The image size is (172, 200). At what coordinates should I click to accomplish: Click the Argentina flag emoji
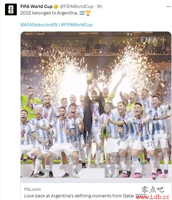(82, 13)
